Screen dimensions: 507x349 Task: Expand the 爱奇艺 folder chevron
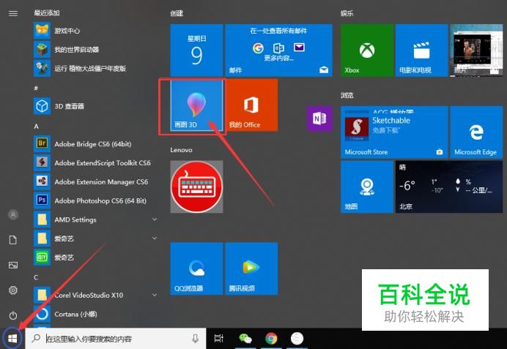coord(155,239)
